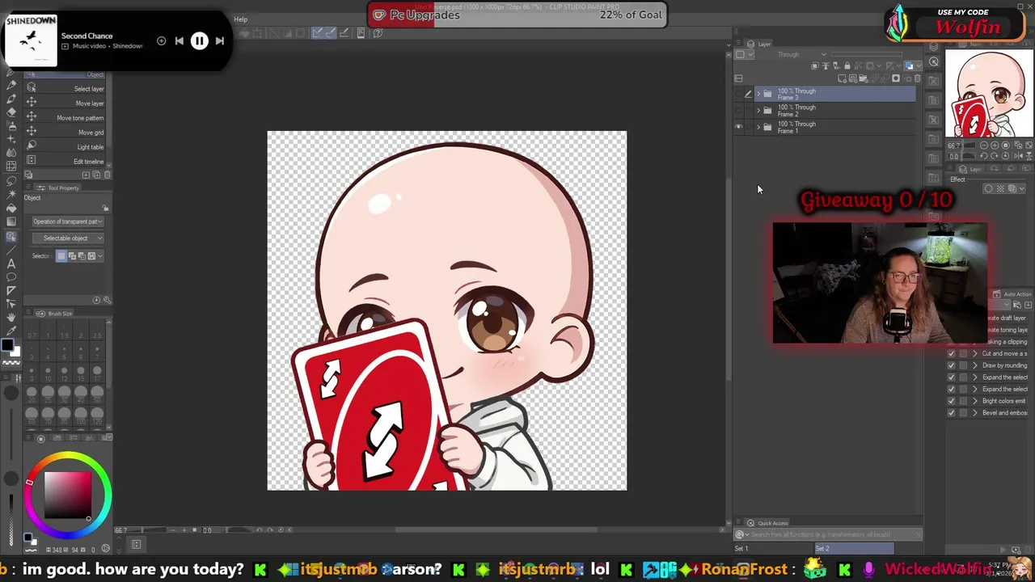Select the Fill bucket tool
Image resolution: width=1035 pixels, height=582 pixels.
click(11, 208)
